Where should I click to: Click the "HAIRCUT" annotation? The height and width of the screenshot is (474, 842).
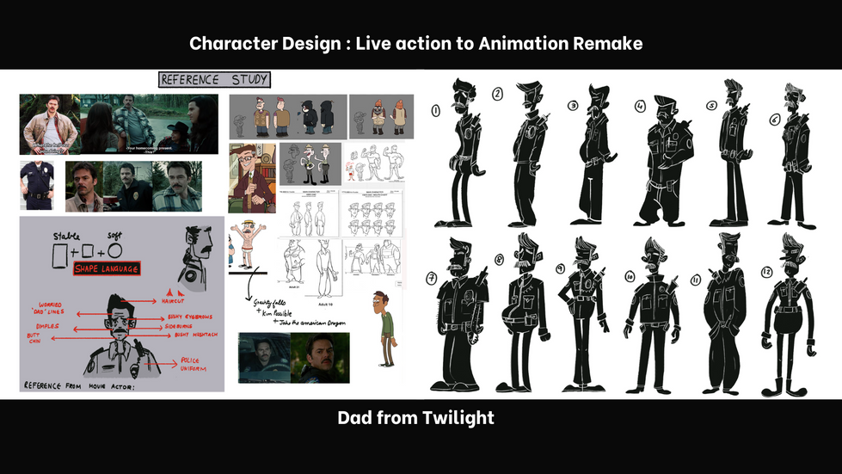pos(172,301)
